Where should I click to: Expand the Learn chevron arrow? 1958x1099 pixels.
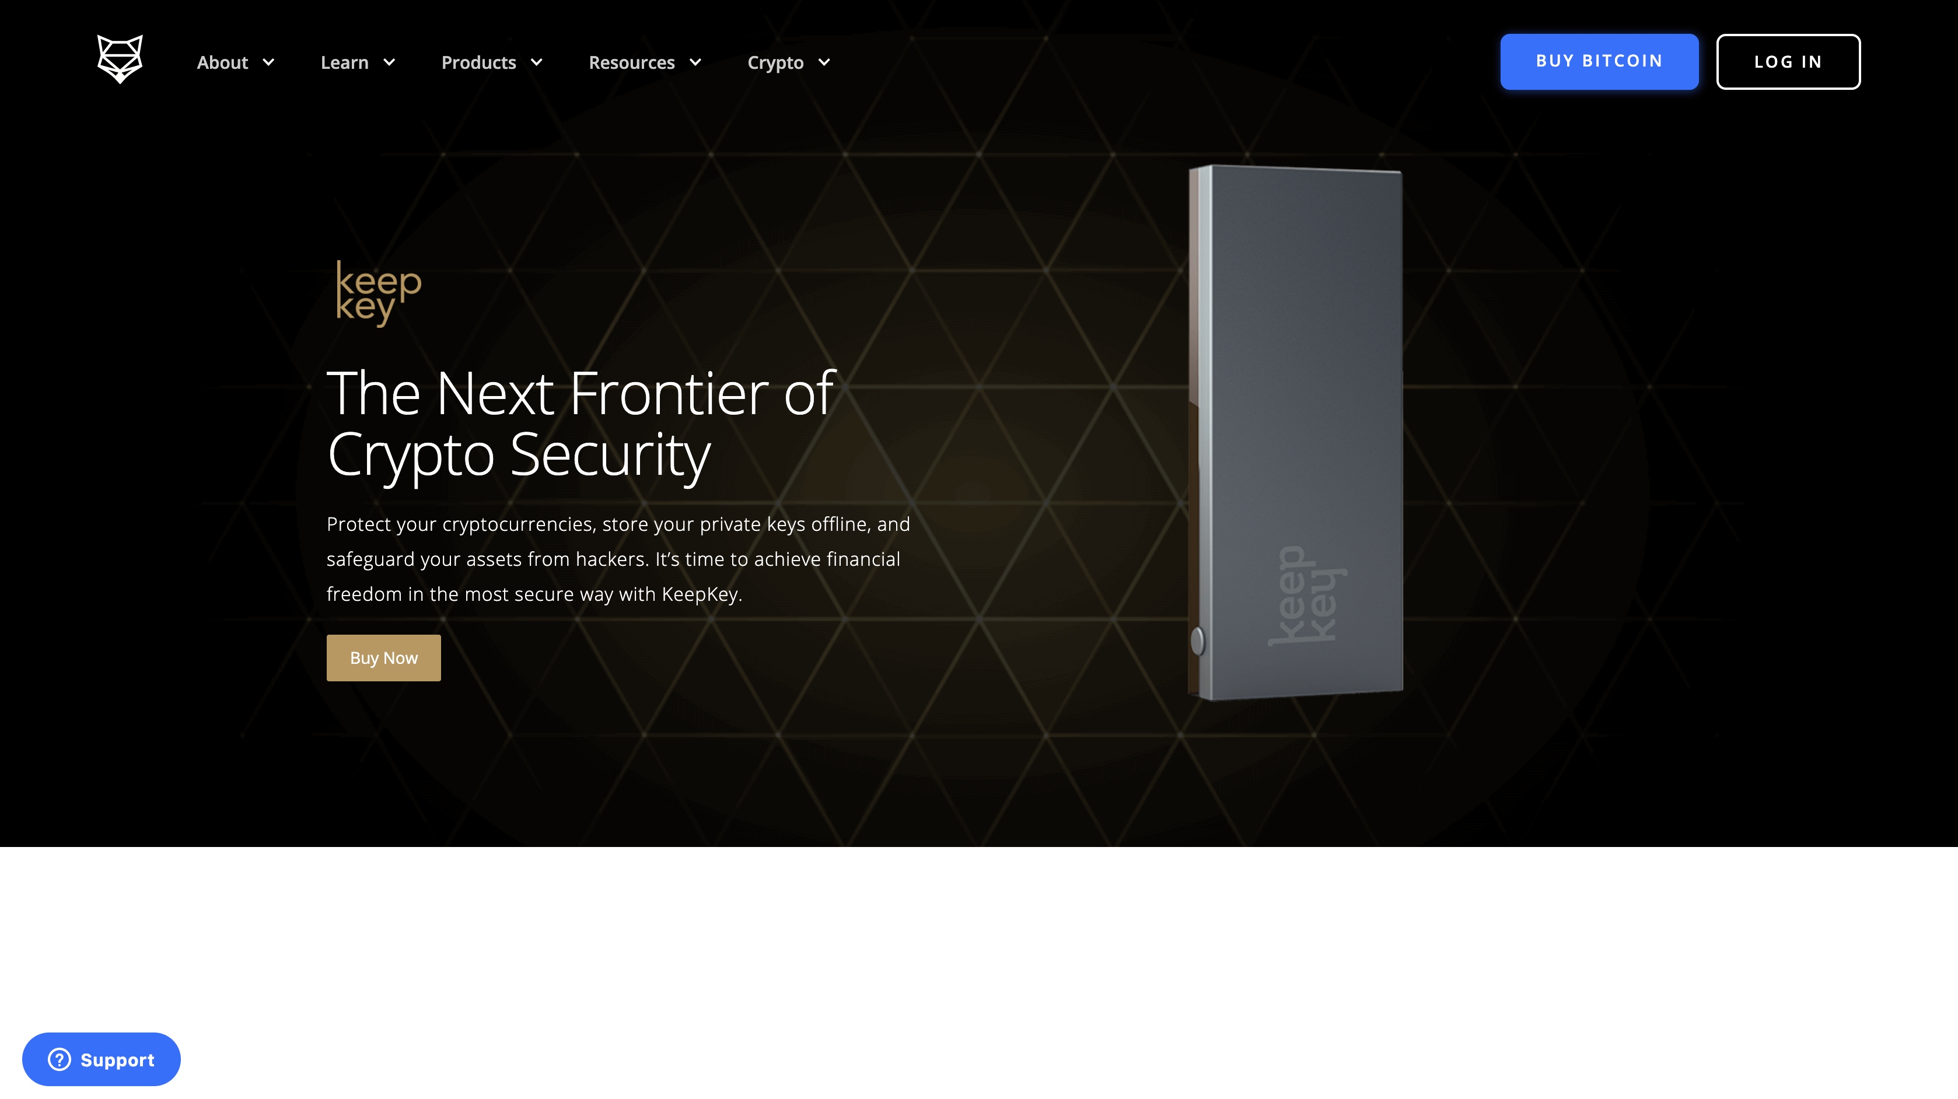pyautogui.click(x=389, y=62)
